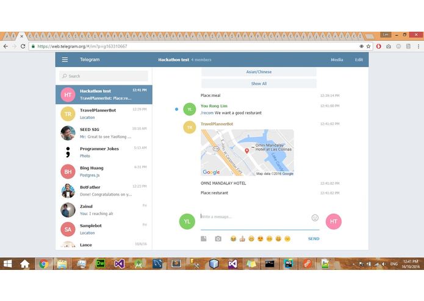The height and width of the screenshot is (301, 424).
Task: Attach a photo with the camera icon
Action: pos(218,239)
